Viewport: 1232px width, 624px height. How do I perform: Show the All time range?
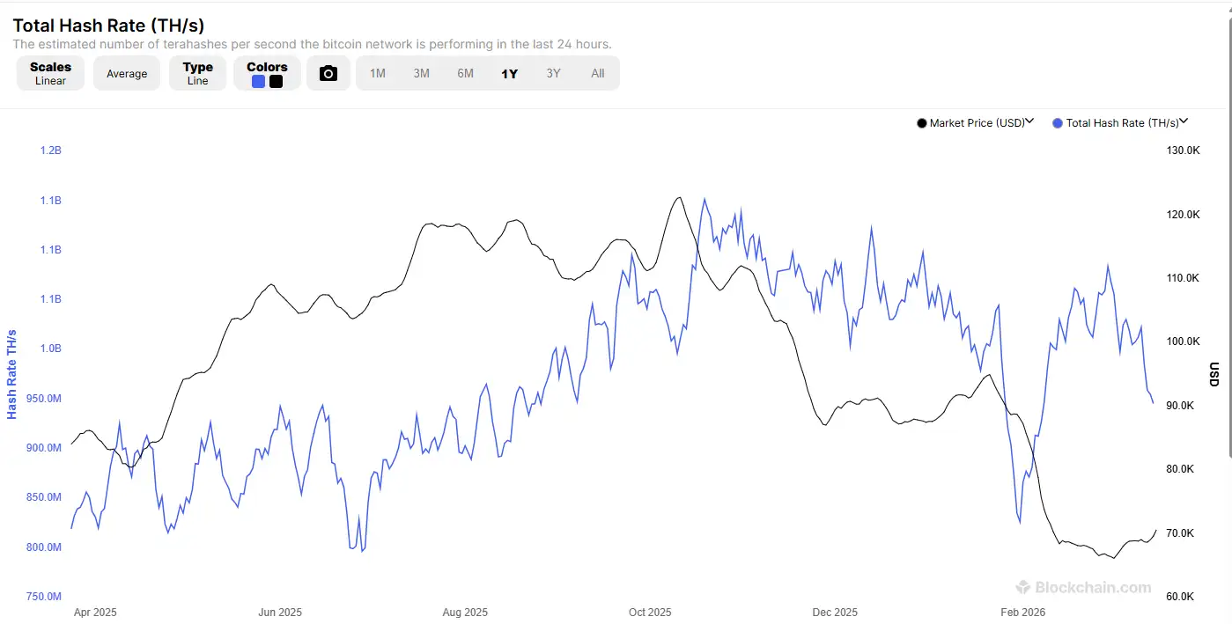tap(598, 74)
